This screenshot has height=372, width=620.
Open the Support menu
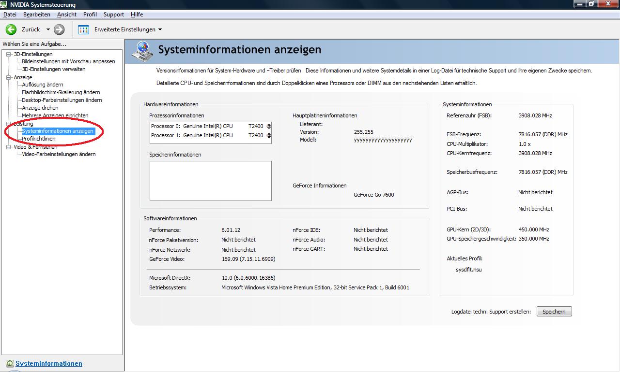[114, 14]
